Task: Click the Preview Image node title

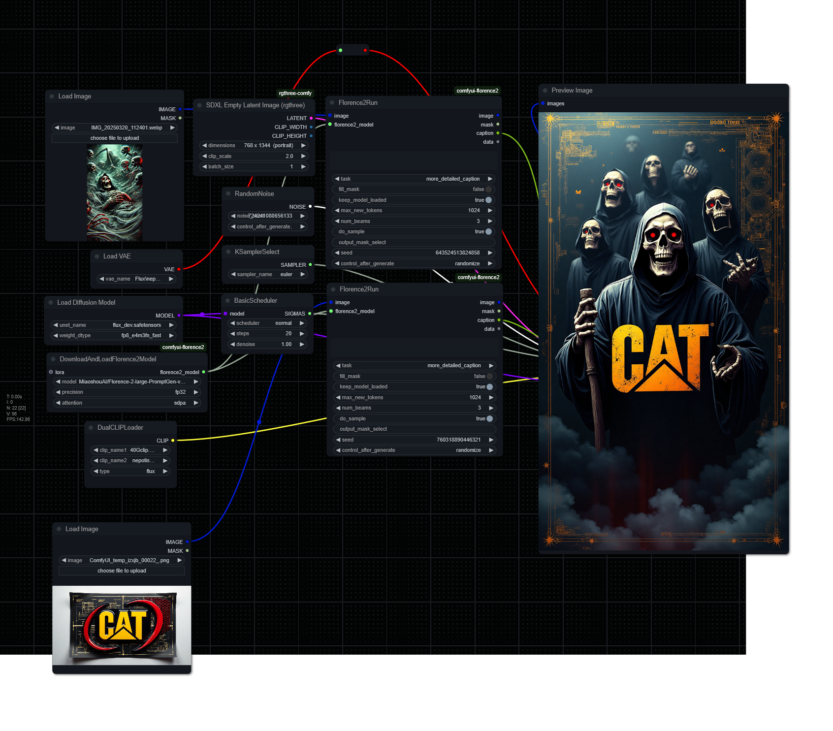Action: pos(572,91)
